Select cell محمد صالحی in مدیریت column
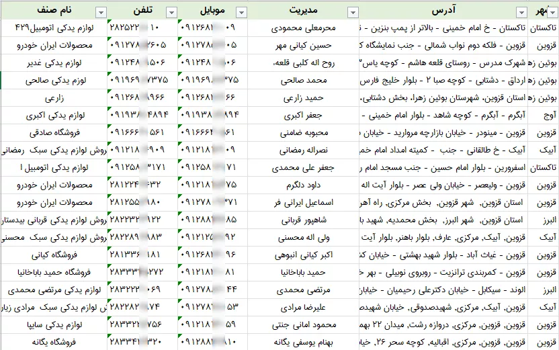This screenshot has height=350, width=559. coord(304,80)
